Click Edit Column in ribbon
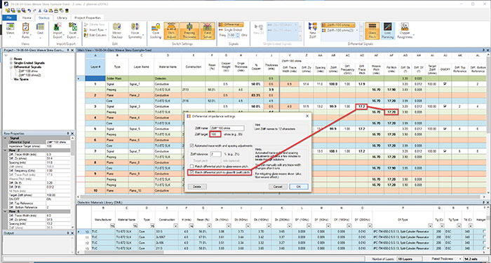The image size is (491, 263). click(x=95, y=35)
